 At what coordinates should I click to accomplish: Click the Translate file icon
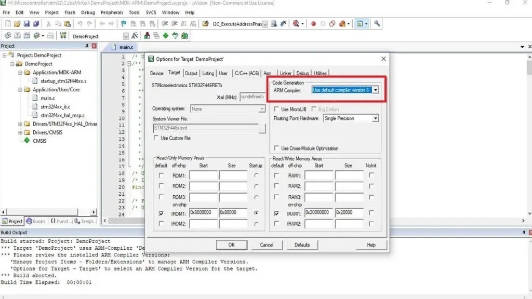click(x=8, y=36)
